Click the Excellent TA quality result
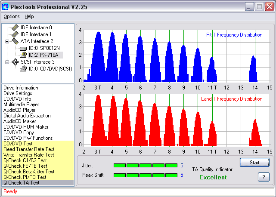The width and height of the screenshot is (276, 197). coord(213,177)
